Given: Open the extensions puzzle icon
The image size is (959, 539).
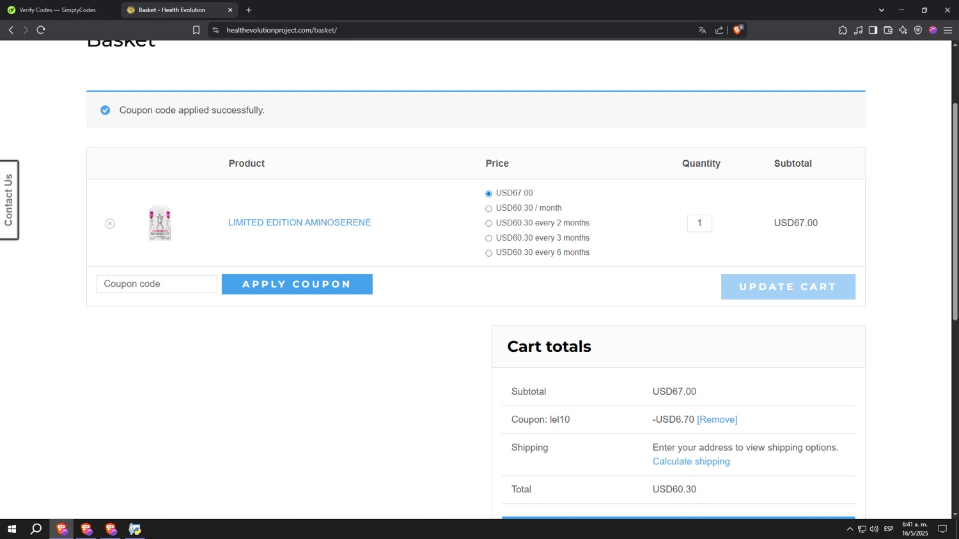Looking at the screenshot, I should pos(843,30).
